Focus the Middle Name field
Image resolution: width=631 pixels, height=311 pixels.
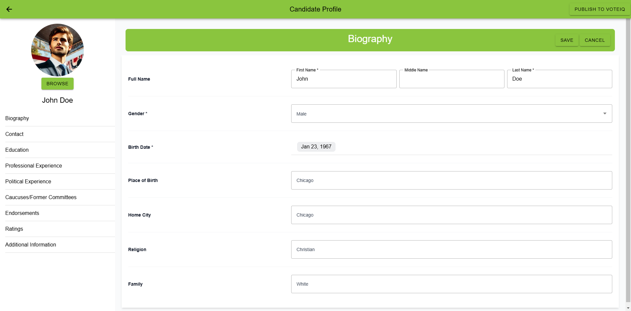(x=452, y=79)
